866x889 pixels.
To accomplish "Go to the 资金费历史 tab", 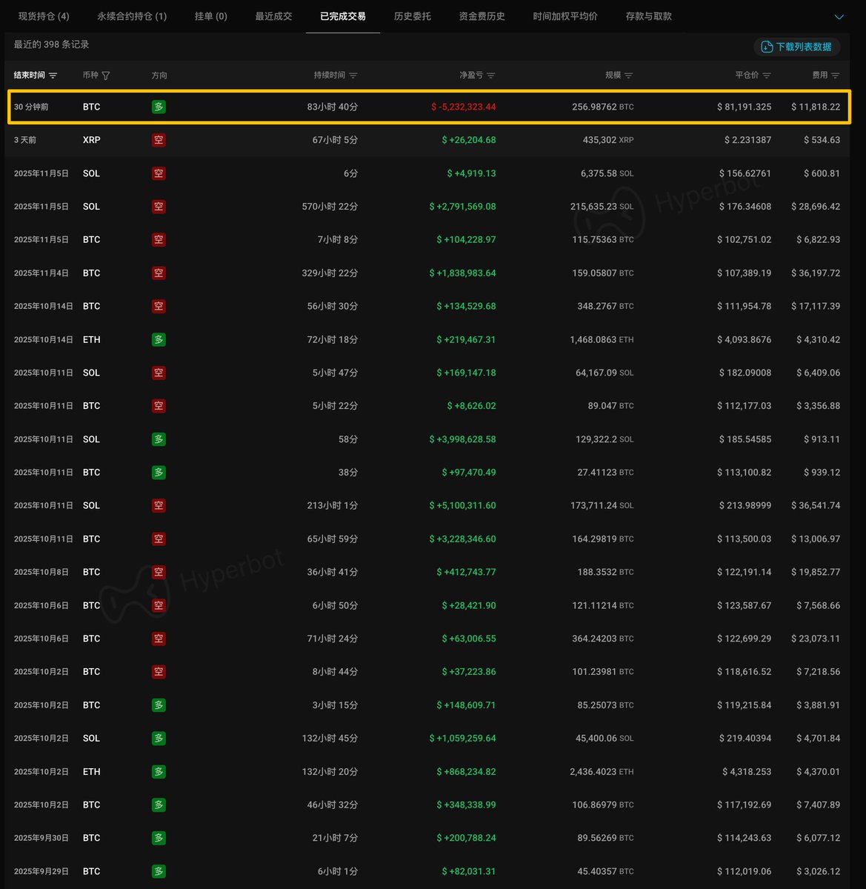I will pyautogui.click(x=482, y=16).
